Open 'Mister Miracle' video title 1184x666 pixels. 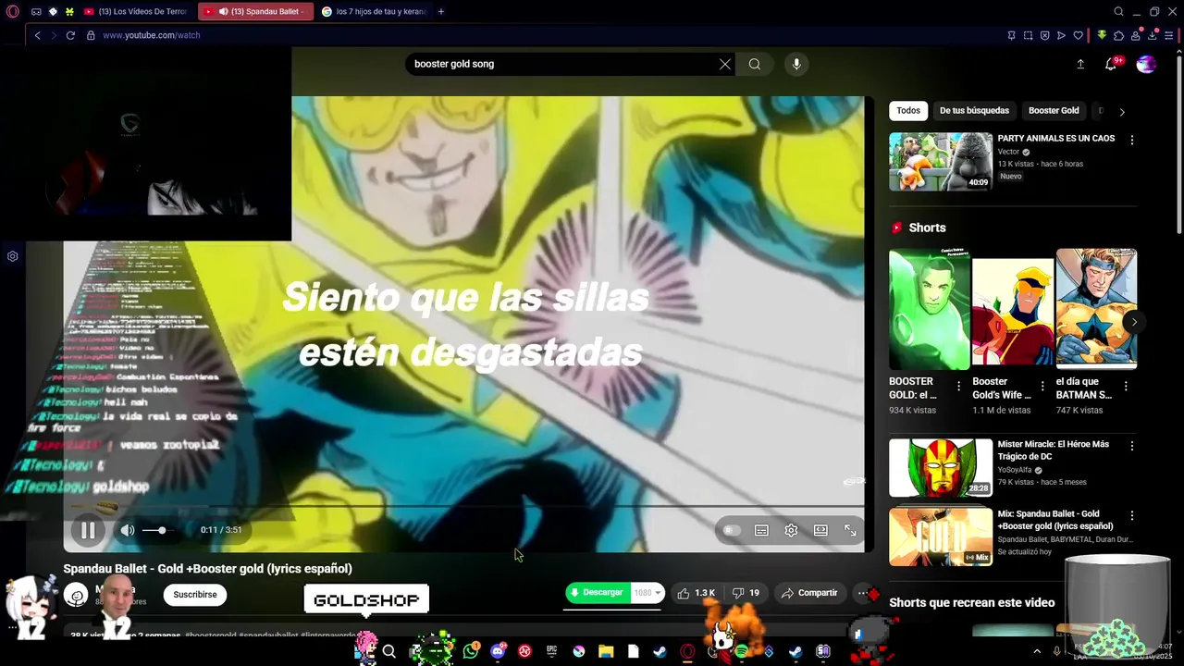pyautogui.click(x=1053, y=450)
